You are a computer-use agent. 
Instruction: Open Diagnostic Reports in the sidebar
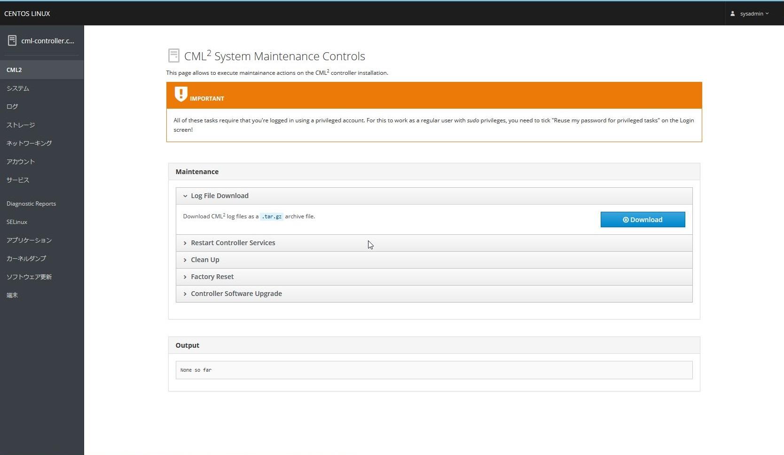click(x=42, y=203)
